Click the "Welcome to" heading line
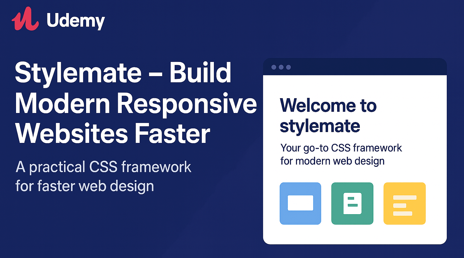The image size is (464, 258). click(x=328, y=105)
